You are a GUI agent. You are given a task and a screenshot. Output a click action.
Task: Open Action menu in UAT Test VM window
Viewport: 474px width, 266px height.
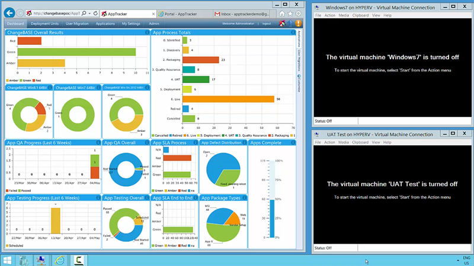click(329, 142)
